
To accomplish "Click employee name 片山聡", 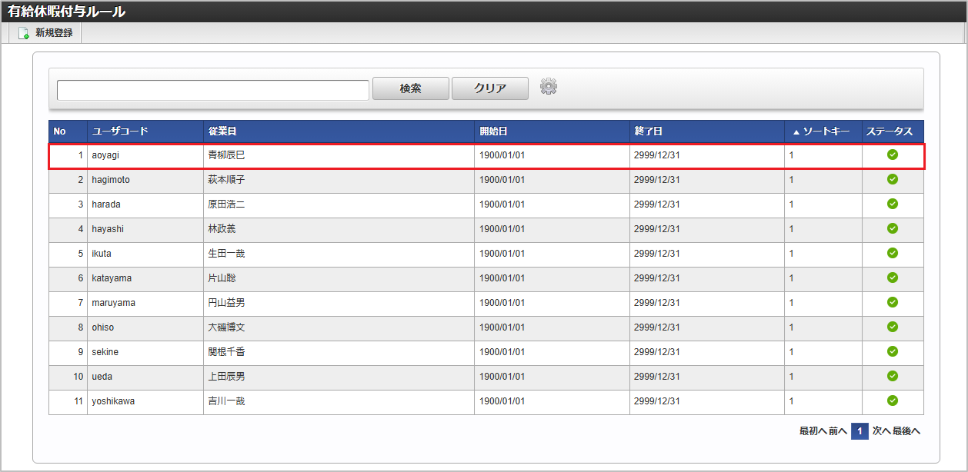I will click(x=222, y=278).
